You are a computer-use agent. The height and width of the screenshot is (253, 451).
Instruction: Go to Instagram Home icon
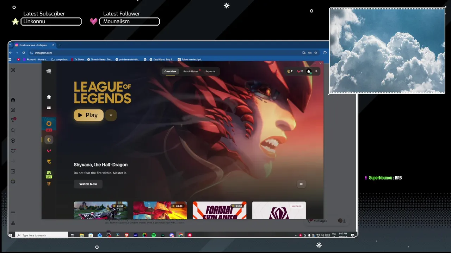coord(13,100)
